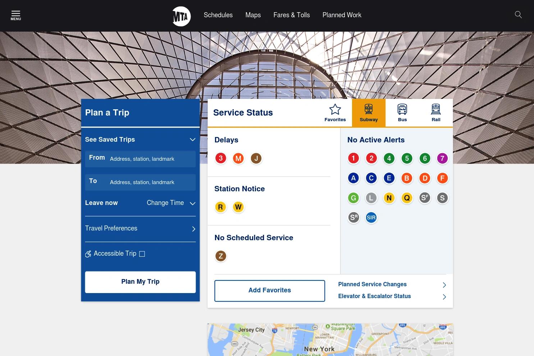Click the To address input field

140,182
